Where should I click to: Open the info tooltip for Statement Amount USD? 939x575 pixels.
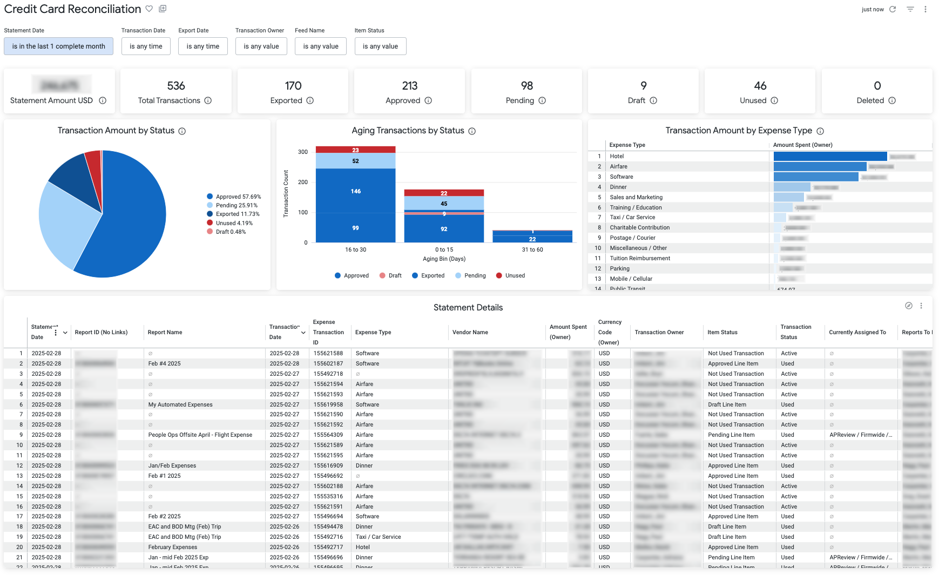(103, 100)
